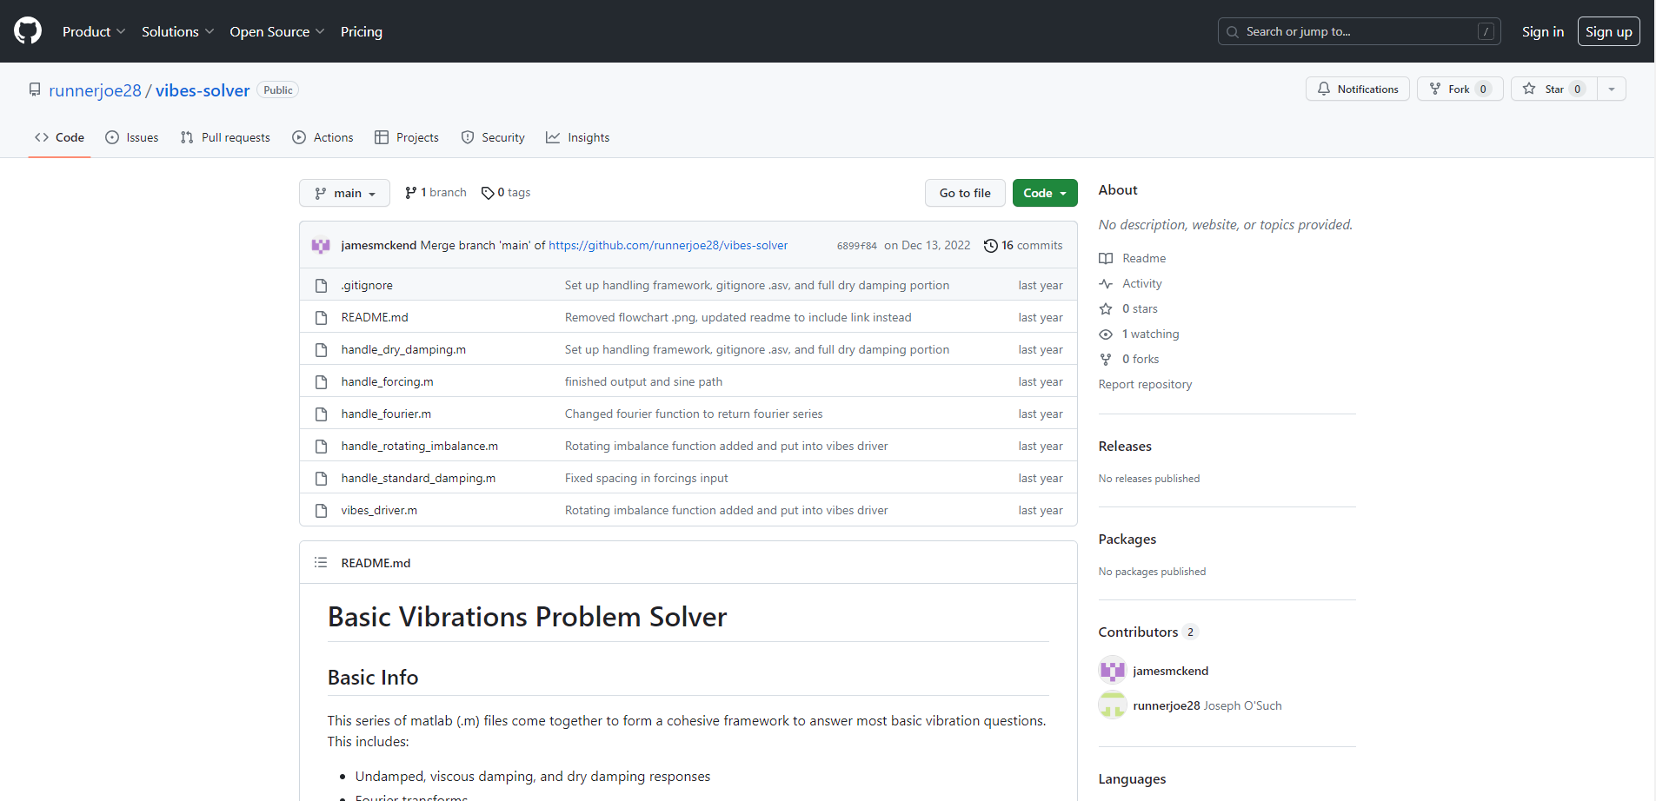View the 1 branch link

pyautogui.click(x=436, y=193)
